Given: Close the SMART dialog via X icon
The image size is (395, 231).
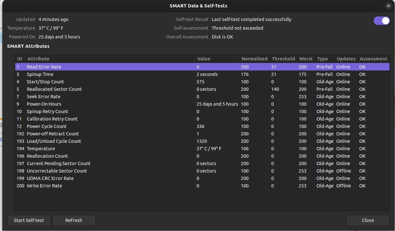Looking at the screenshot, I should click(388, 6).
